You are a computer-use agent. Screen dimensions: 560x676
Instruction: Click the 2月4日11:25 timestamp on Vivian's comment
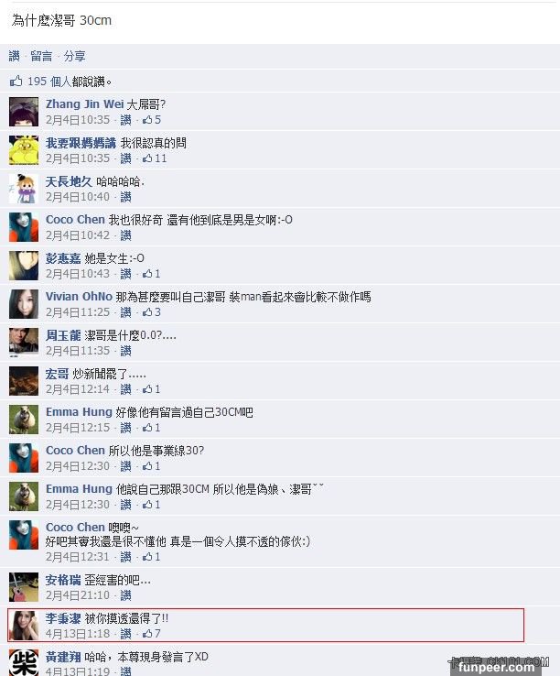(x=78, y=312)
